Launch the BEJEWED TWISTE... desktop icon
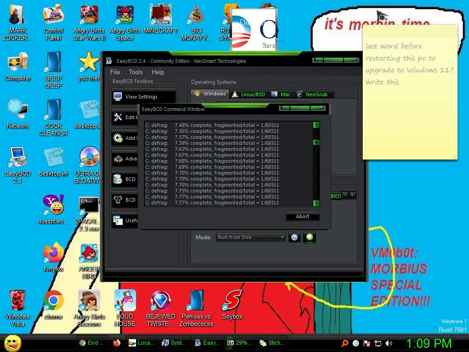Screen dimensions: 469x352 pos(161,308)
